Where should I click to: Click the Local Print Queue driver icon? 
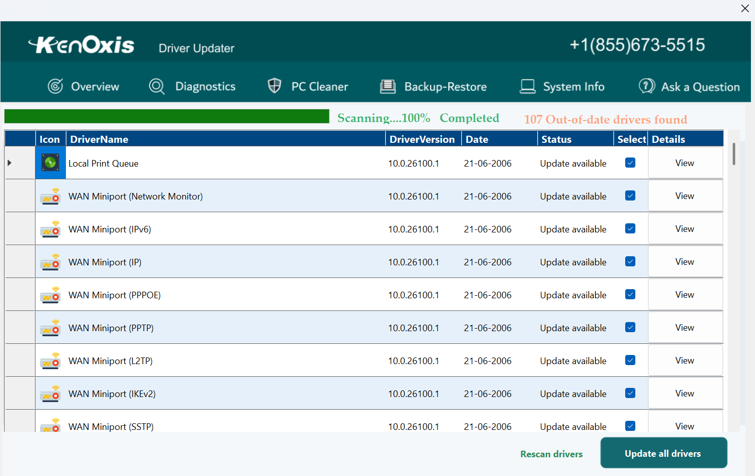(50, 163)
